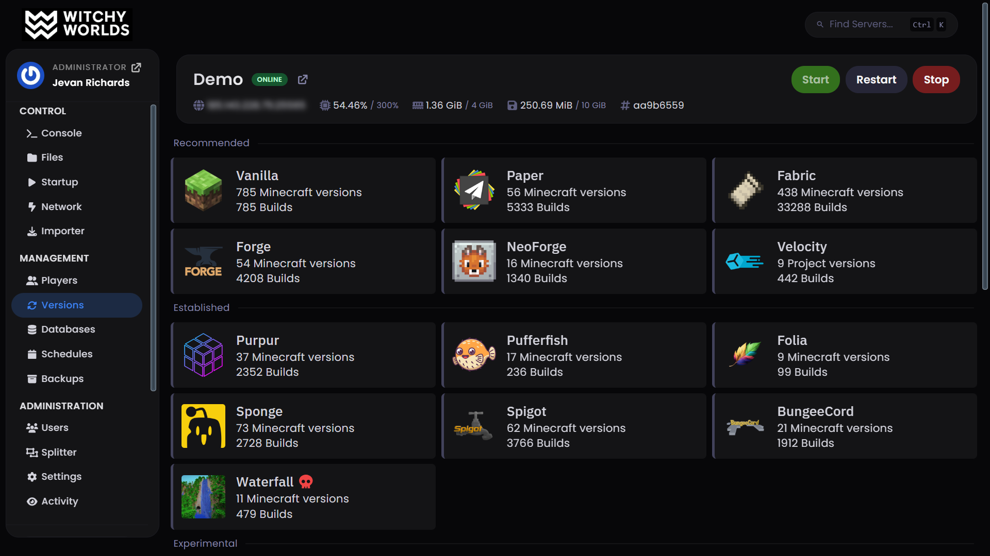Open the Databases stack icon
Image resolution: width=990 pixels, height=556 pixels.
[x=32, y=329]
